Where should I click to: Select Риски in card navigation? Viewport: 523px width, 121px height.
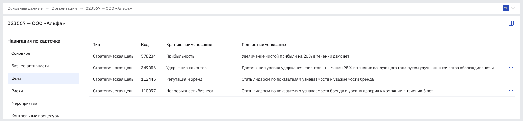[x=43, y=91]
